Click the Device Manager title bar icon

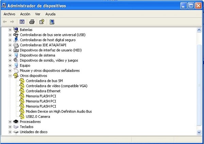[x=4, y=5]
